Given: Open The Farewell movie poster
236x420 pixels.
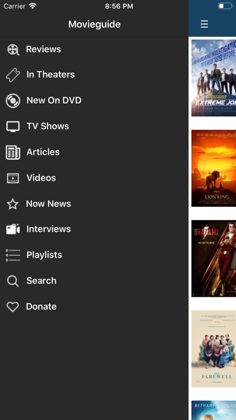Looking at the screenshot, I should [214, 349].
